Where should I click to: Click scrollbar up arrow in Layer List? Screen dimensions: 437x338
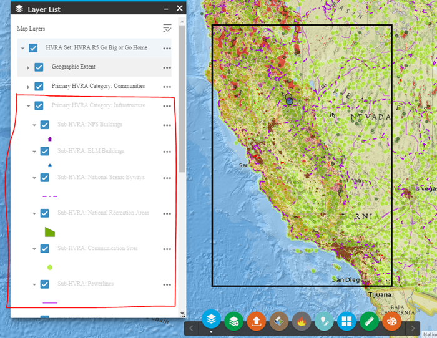pos(182,21)
